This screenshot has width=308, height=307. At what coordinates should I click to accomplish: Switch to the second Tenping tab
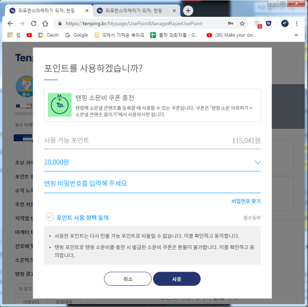click(136, 11)
